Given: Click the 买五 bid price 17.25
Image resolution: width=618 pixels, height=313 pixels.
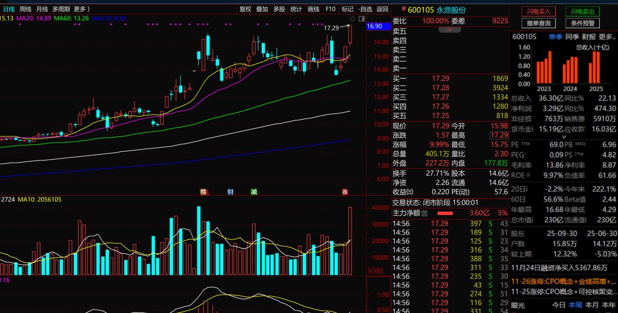Looking at the screenshot, I should (x=441, y=115).
